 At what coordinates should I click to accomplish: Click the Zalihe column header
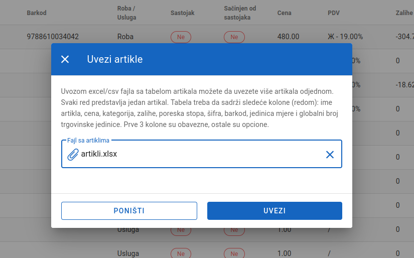[x=404, y=13]
